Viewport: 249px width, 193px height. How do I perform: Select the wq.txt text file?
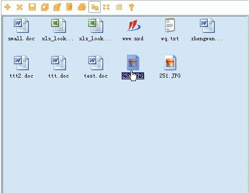[170, 30]
